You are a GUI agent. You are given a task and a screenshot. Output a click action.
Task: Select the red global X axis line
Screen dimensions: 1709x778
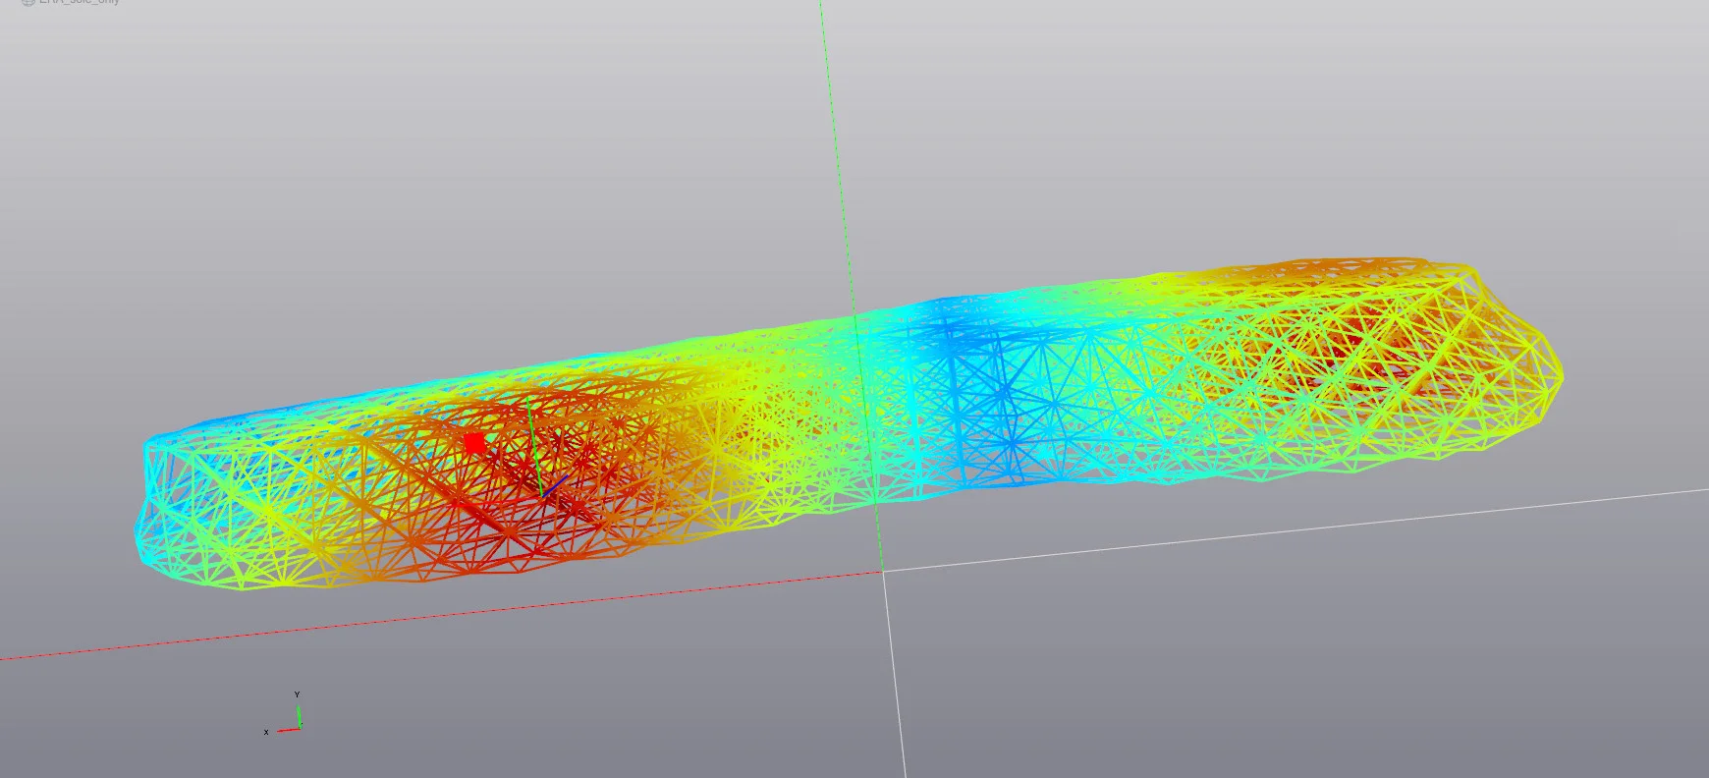442,615
